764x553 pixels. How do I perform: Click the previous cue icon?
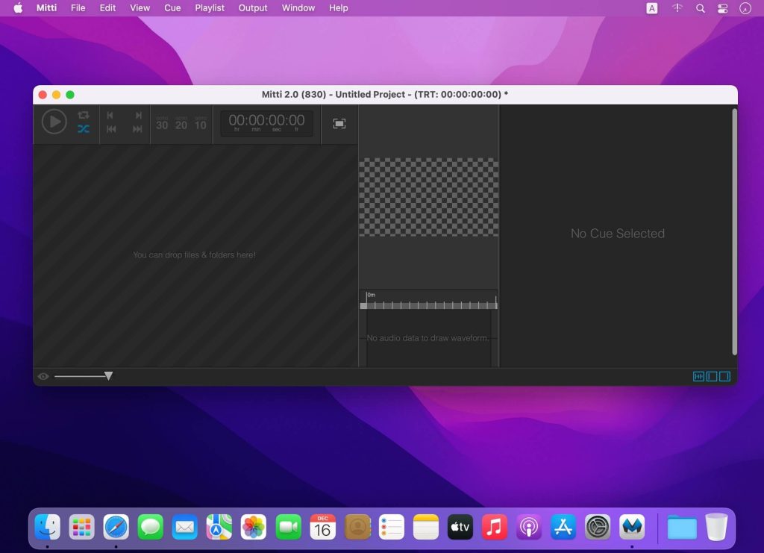[x=110, y=115]
